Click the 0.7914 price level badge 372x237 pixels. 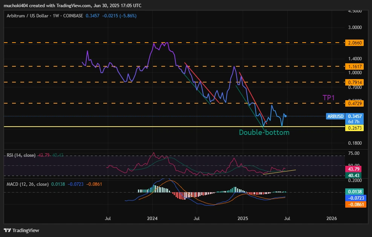(354, 82)
